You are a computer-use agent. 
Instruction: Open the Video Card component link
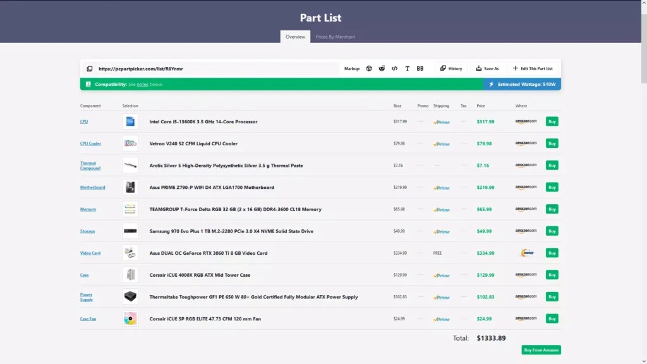tap(90, 253)
